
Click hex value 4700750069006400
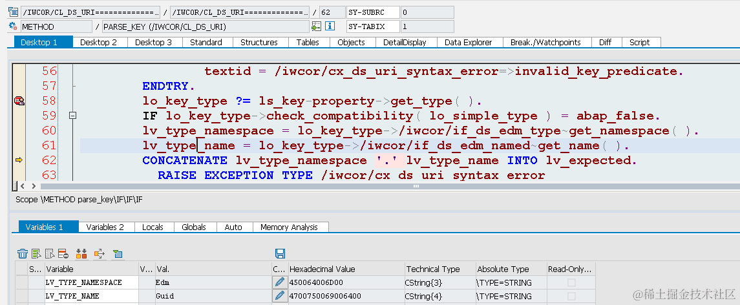346,296
